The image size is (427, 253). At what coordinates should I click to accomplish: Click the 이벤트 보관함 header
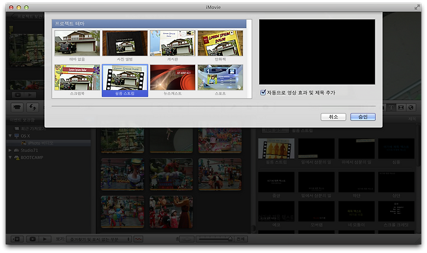point(22,120)
